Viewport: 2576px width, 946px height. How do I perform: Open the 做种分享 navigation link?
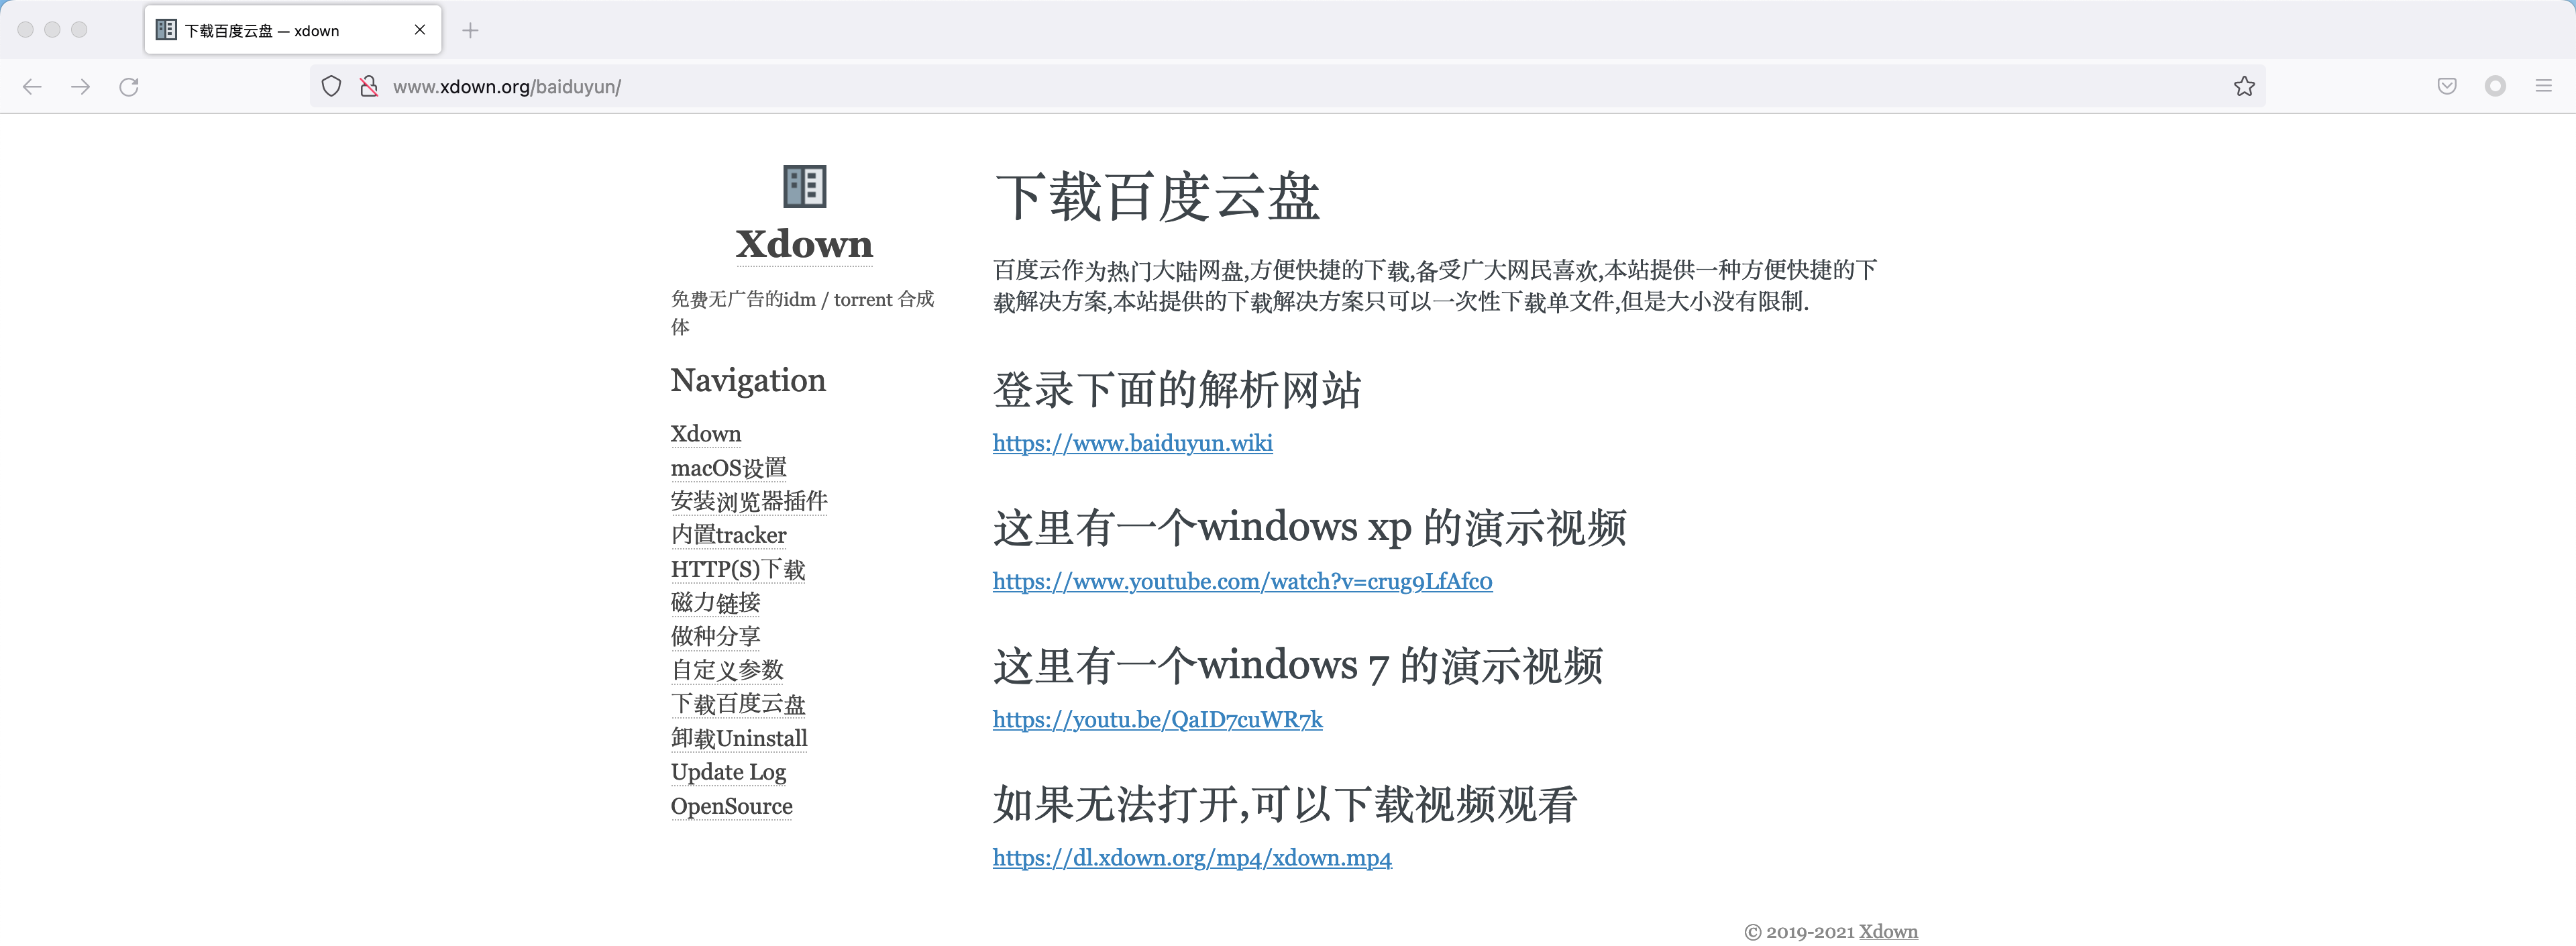[716, 636]
